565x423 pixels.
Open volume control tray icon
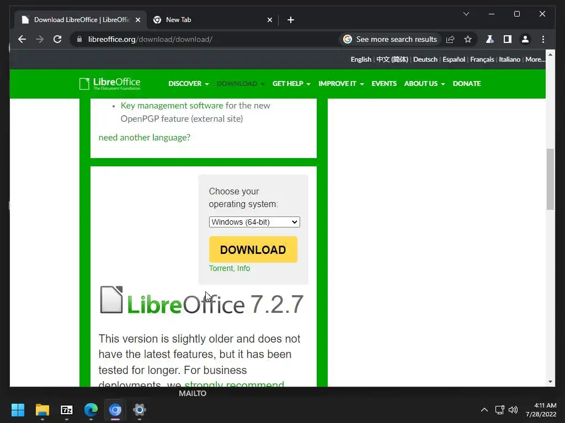[x=513, y=410]
